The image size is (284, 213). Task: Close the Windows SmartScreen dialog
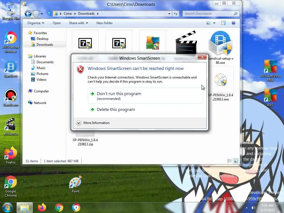pos(202,57)
